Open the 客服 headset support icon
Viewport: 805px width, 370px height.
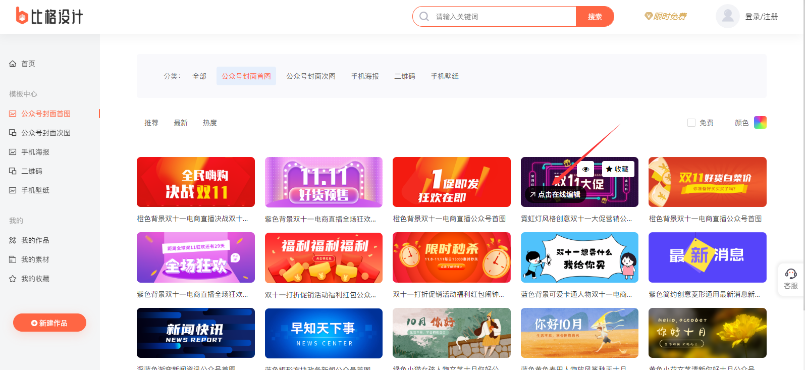click(791, 274)
